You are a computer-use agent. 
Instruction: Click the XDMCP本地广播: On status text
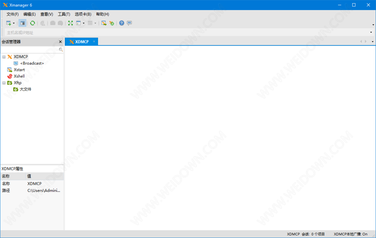(350, 234)
